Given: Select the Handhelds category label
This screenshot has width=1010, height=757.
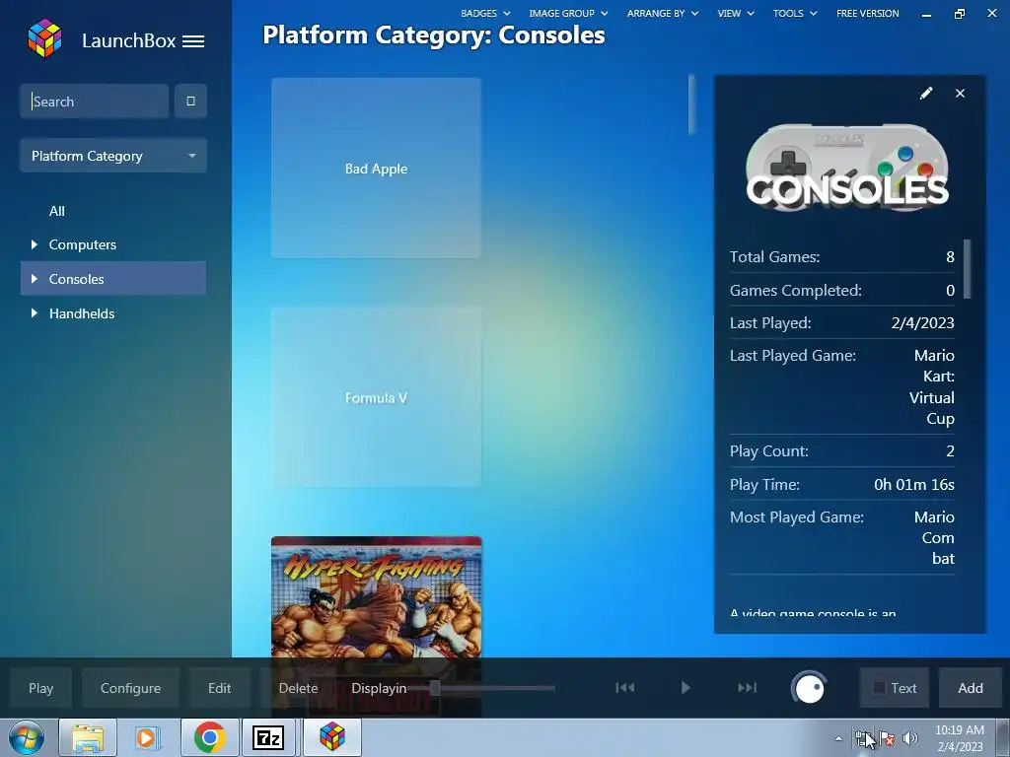Looking at the screenshot, I should 82,313.
